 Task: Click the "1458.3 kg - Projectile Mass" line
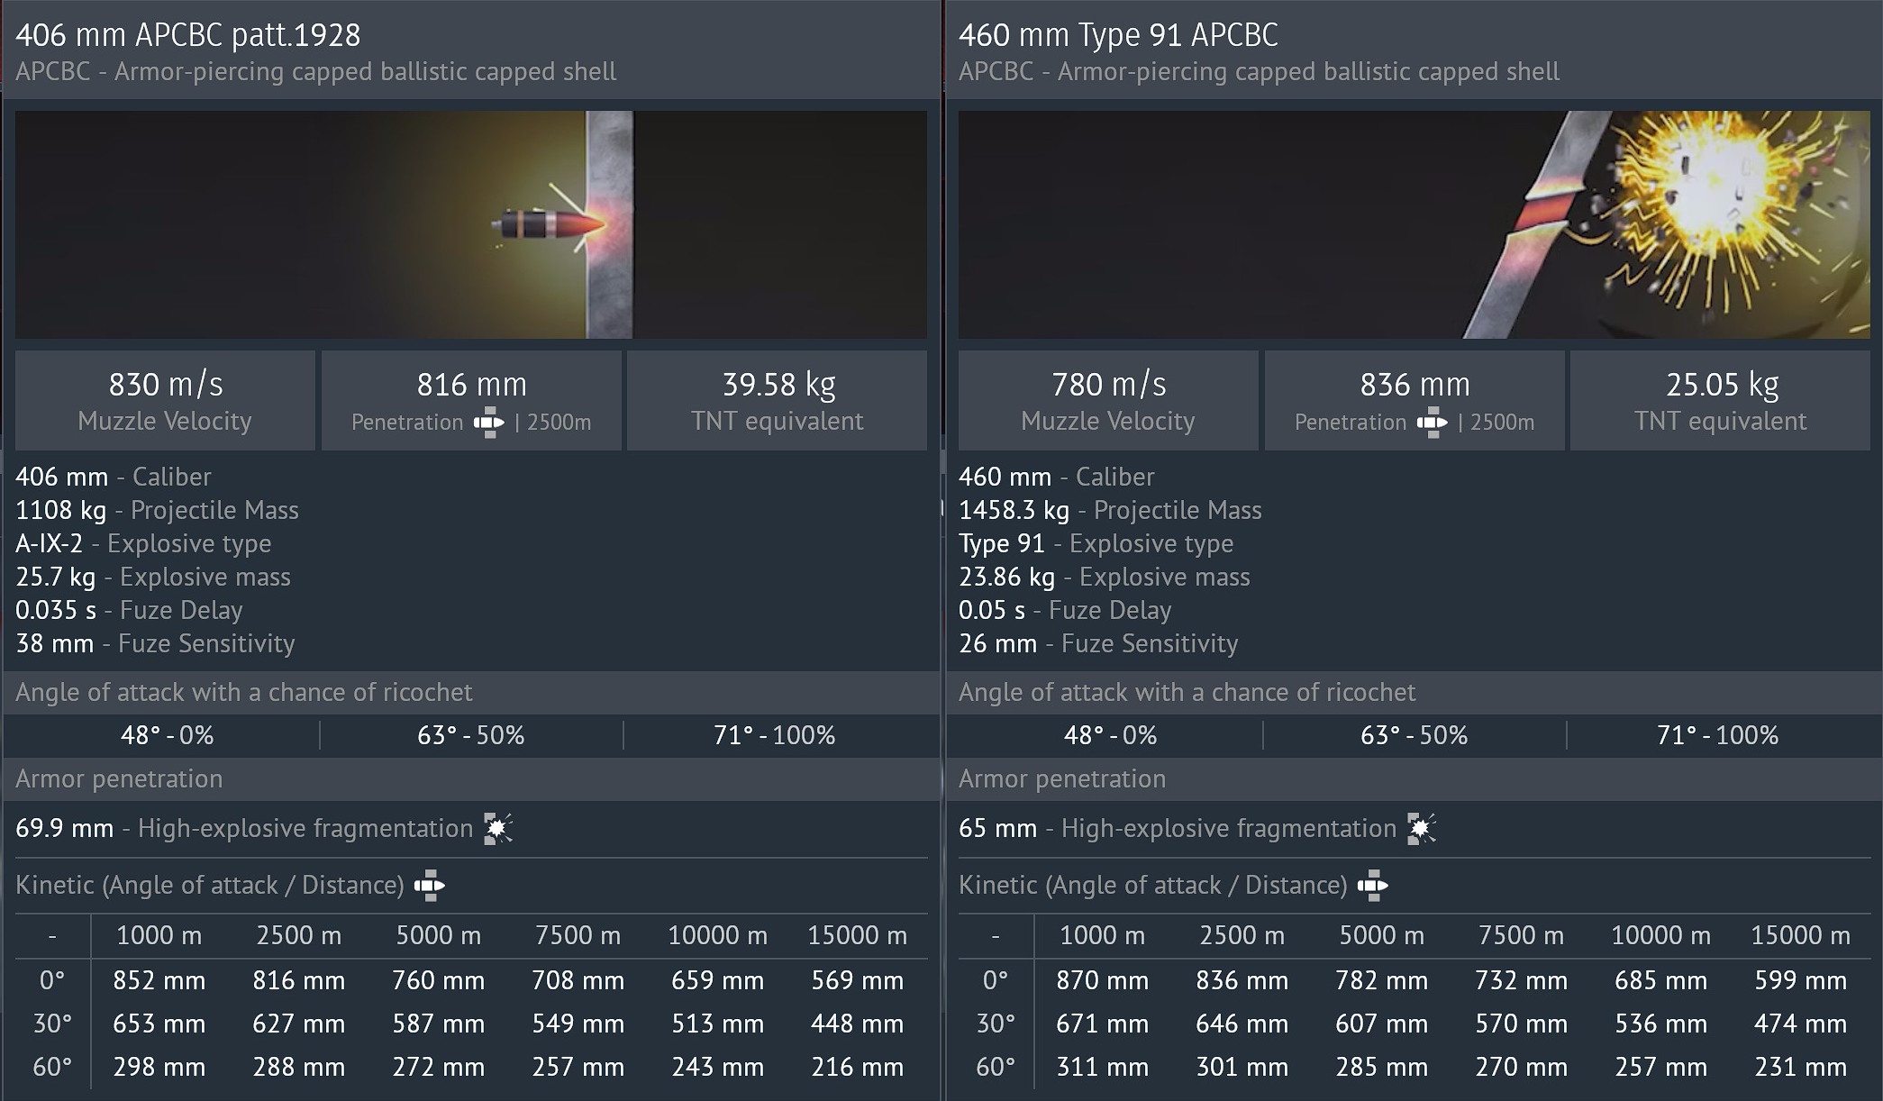[1110, 510]
